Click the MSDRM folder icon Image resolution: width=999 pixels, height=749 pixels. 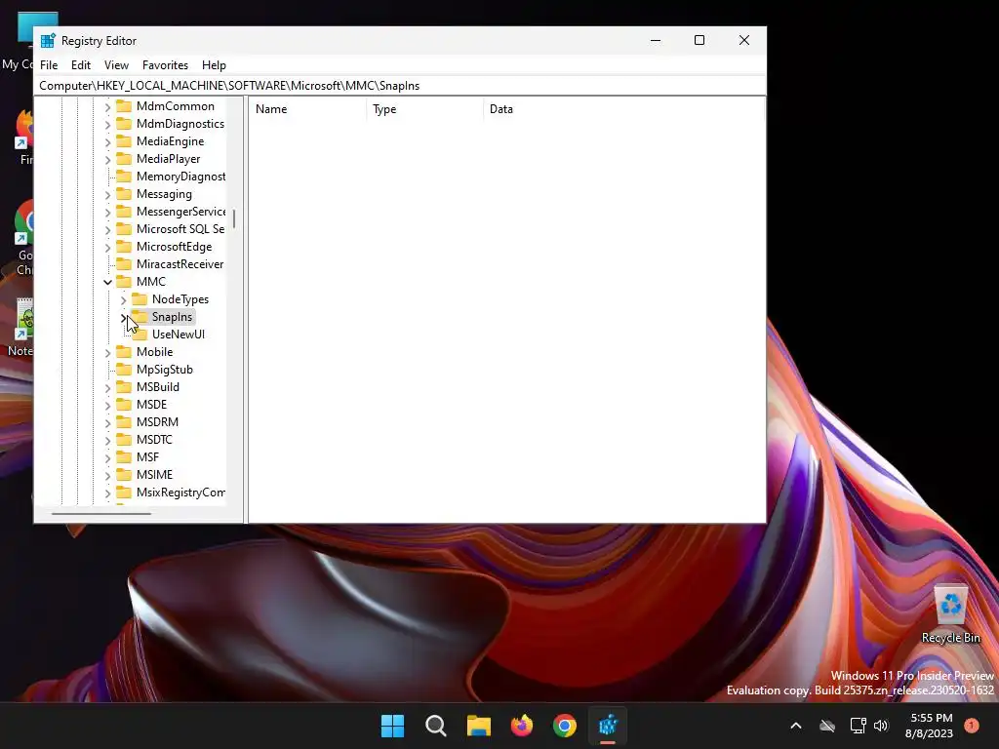(x=124, y=421)
